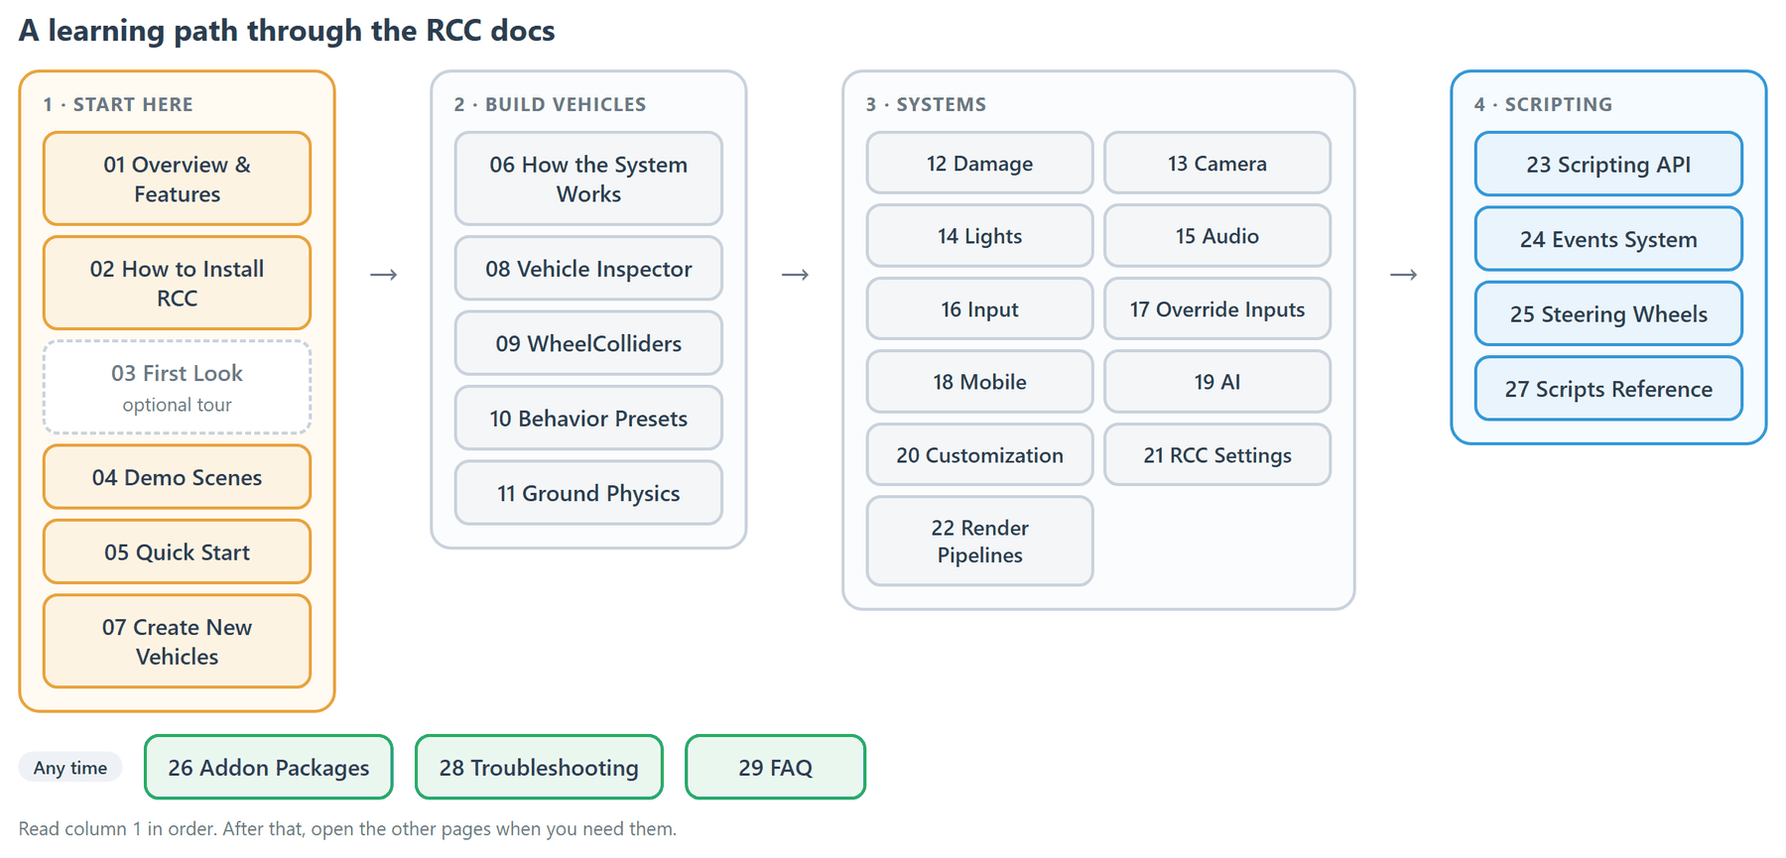1786x858 pixels.
Task: Open the 05 Quick Start page
Action: click(178, 552)
